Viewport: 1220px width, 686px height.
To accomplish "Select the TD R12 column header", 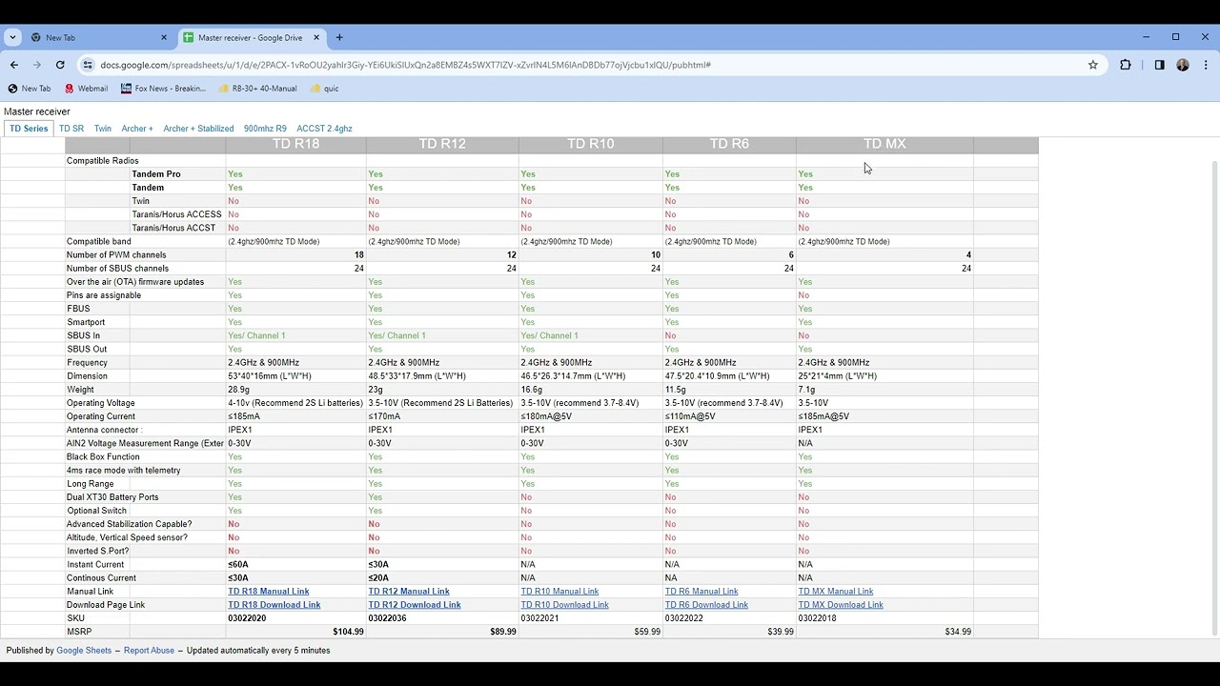I will point(442,144).
